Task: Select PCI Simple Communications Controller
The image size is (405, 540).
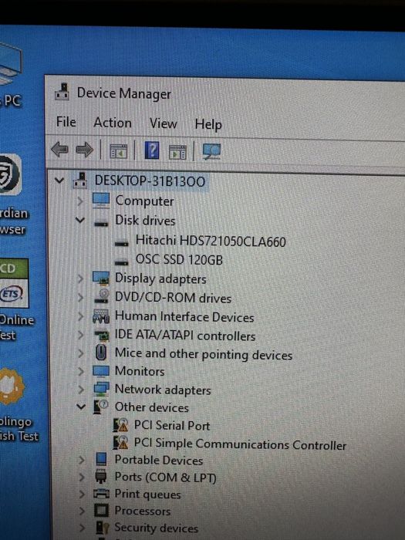Action: (x=240, y=444)
